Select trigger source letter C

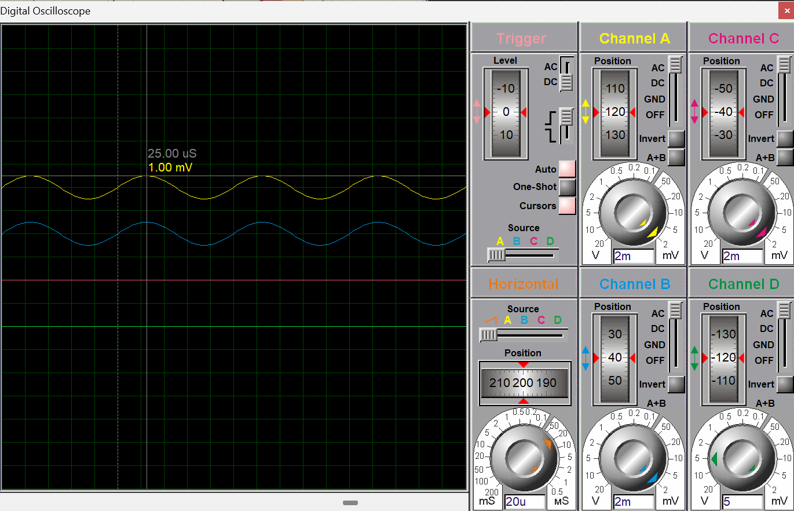(534, 241)
